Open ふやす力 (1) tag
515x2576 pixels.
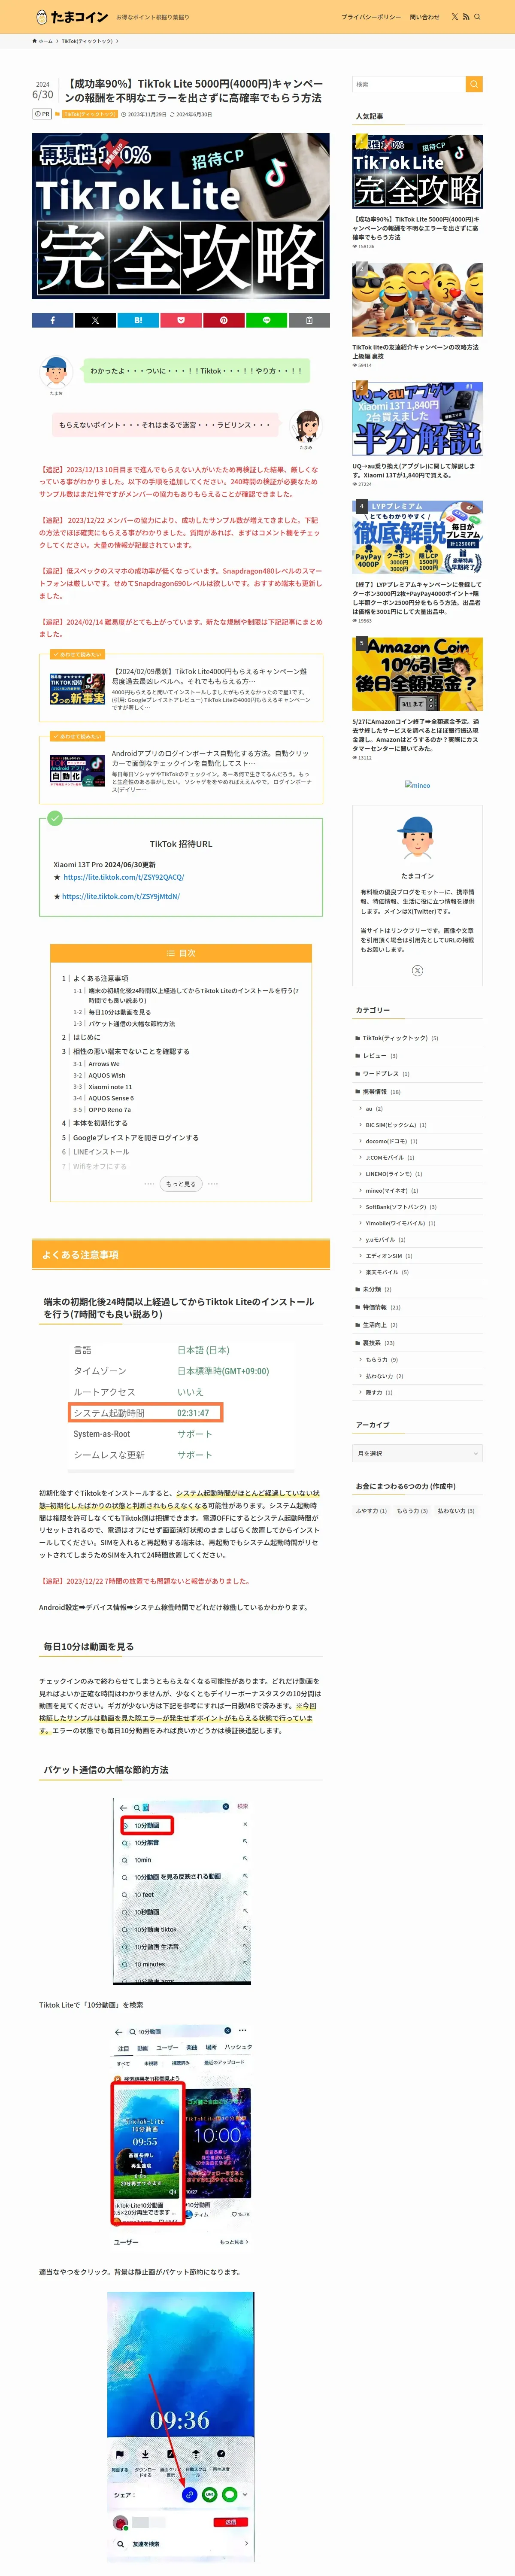(371, 1511)
